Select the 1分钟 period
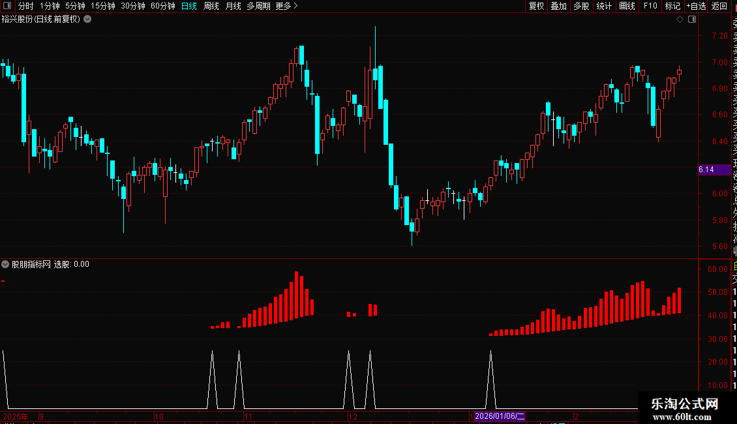The width and height of the screenshot is (737, 424). (x=50, y=6)
